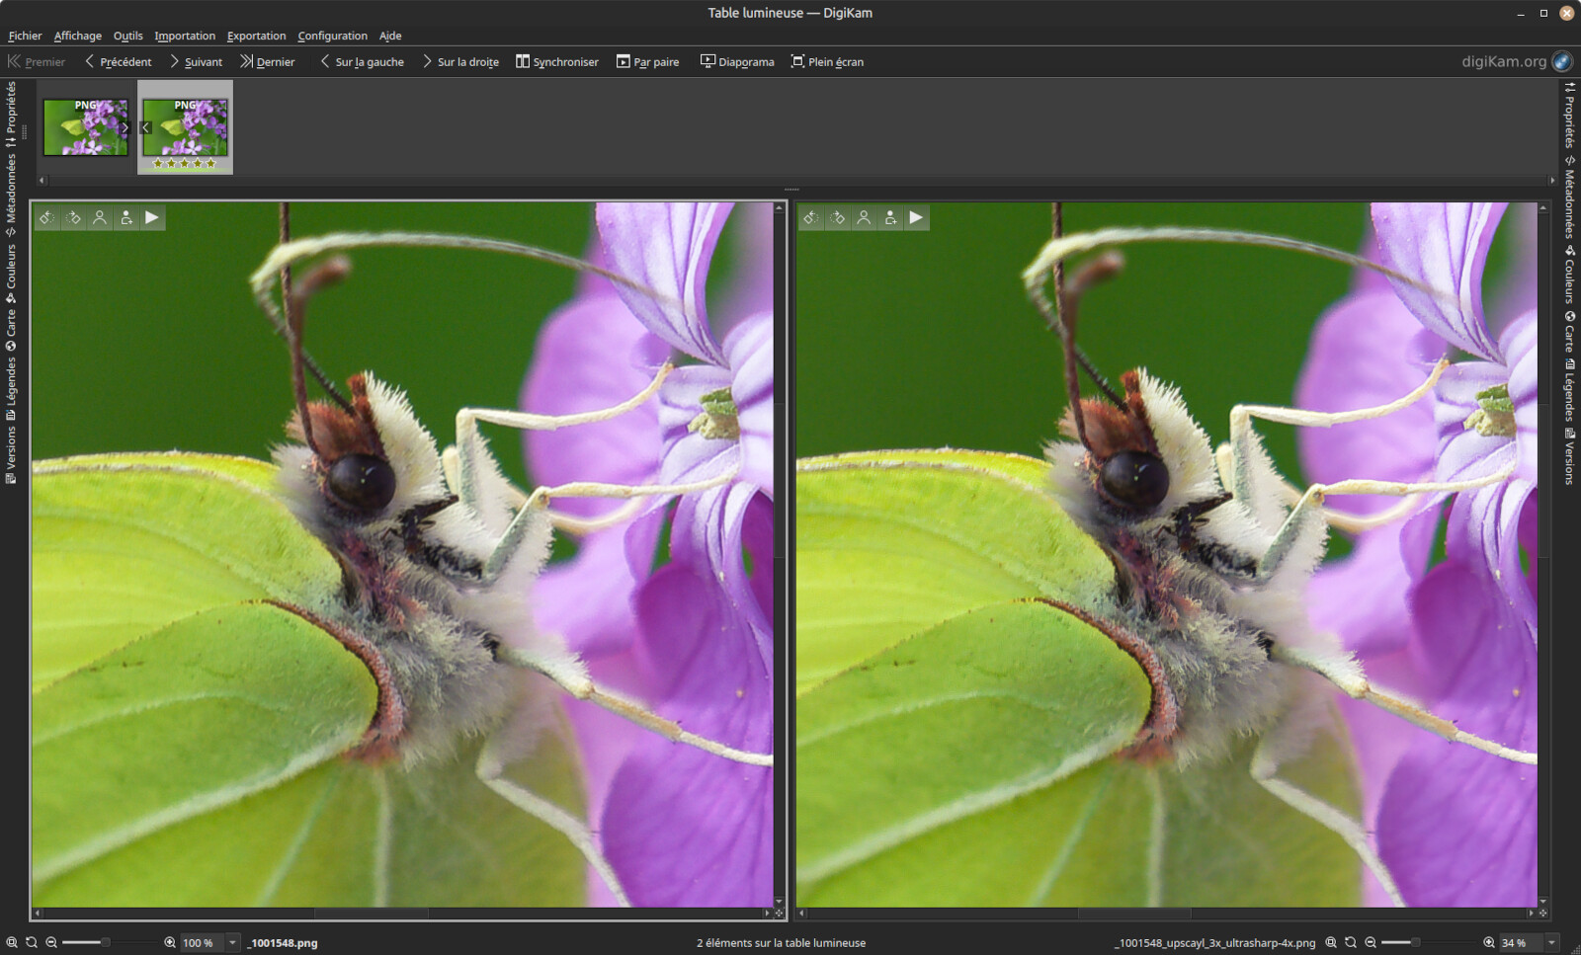This screenshot has width=1581, height=955.
Task: Click the Sur la gauche button
Action: [x=362, y=61]
